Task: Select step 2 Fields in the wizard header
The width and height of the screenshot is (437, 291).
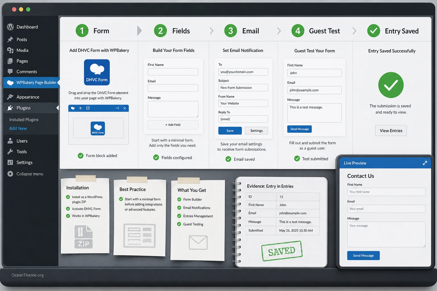Action: tap(172, 31)
